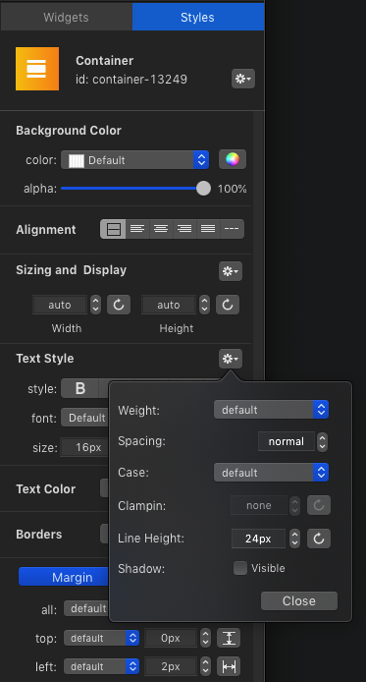The width and height of the screenshot is (366, 682).
Task: Open the background color Default dropdown
Action: pos(134,160)
